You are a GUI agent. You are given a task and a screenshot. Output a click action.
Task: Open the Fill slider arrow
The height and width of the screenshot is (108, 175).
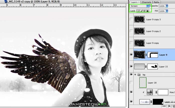point(167,11)
